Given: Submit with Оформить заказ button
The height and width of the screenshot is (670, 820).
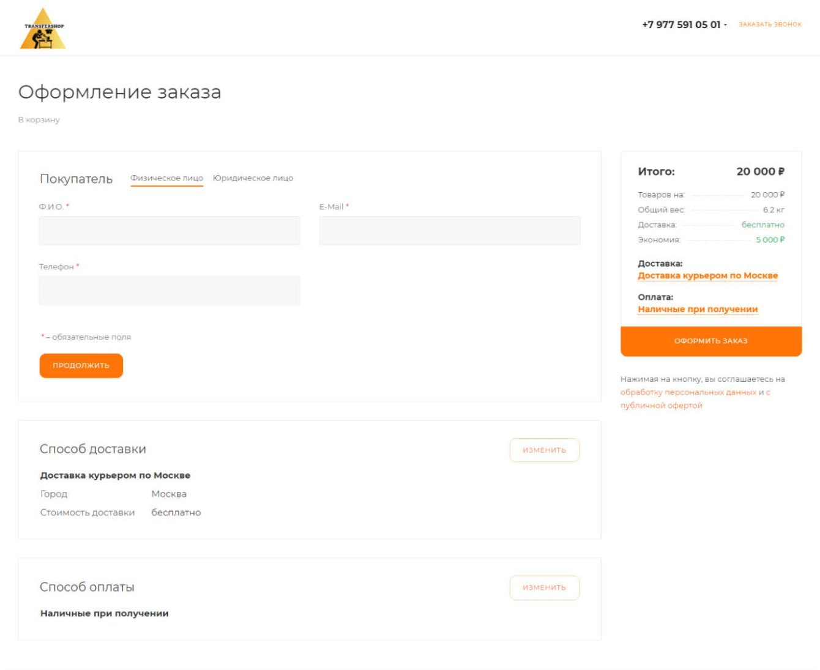Looking at the screenshot, I should point(710,341).
